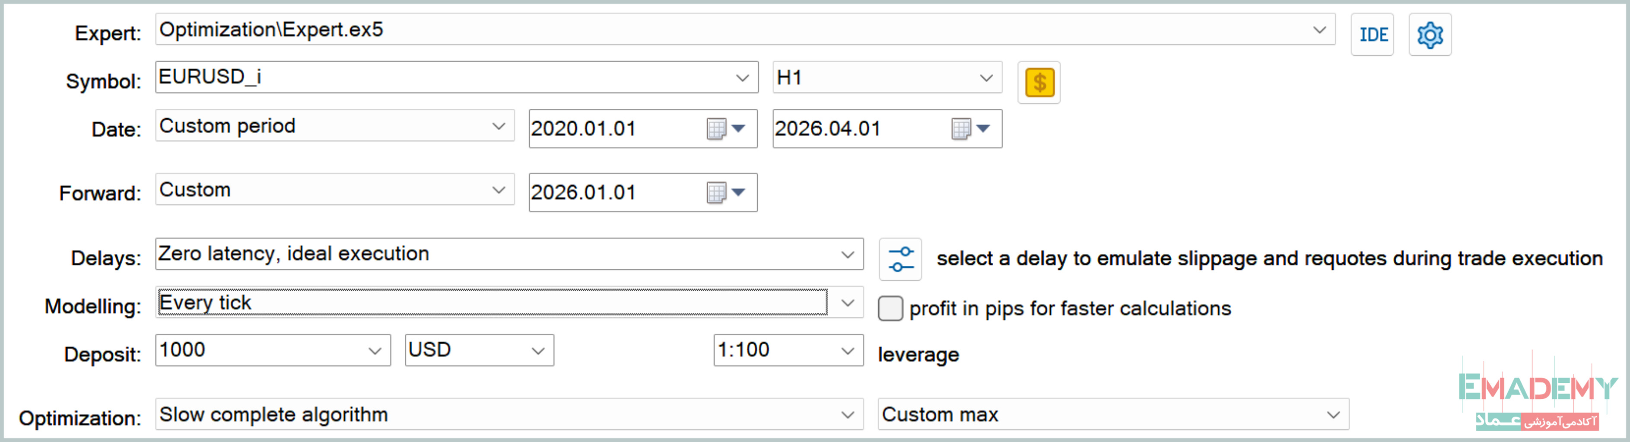Click the leverage label text
The height and width of the screenshot is (442, 1630).
(x=918, y=355)
